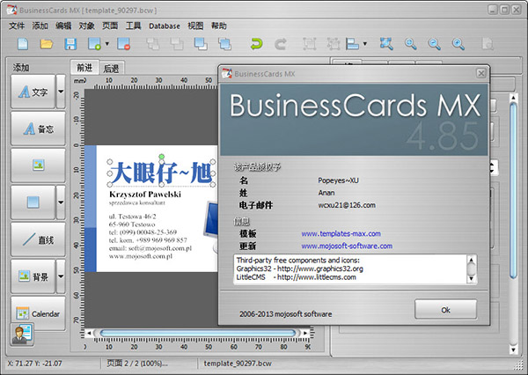Screen dimensions: 528x375
Task: Select the 大眼仔~旭 text on the card
Action: point(159,170)
